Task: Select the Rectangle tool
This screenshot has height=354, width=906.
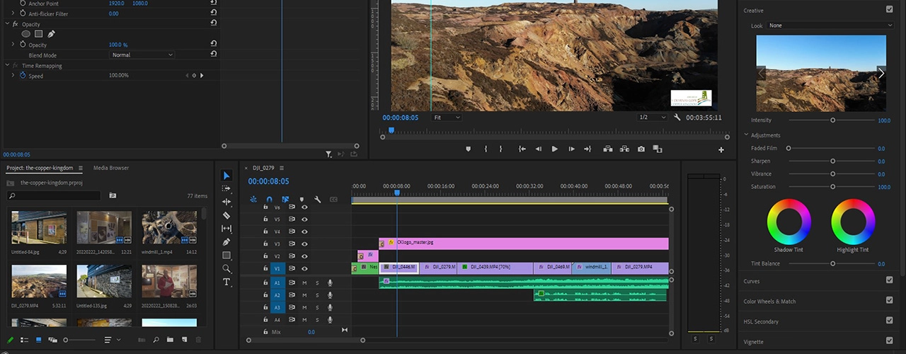Action: (x=226, y=255)
